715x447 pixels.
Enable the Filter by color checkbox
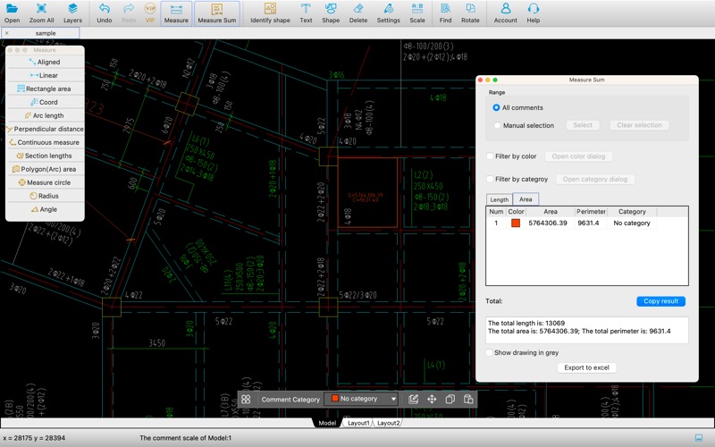click(490, 156)
